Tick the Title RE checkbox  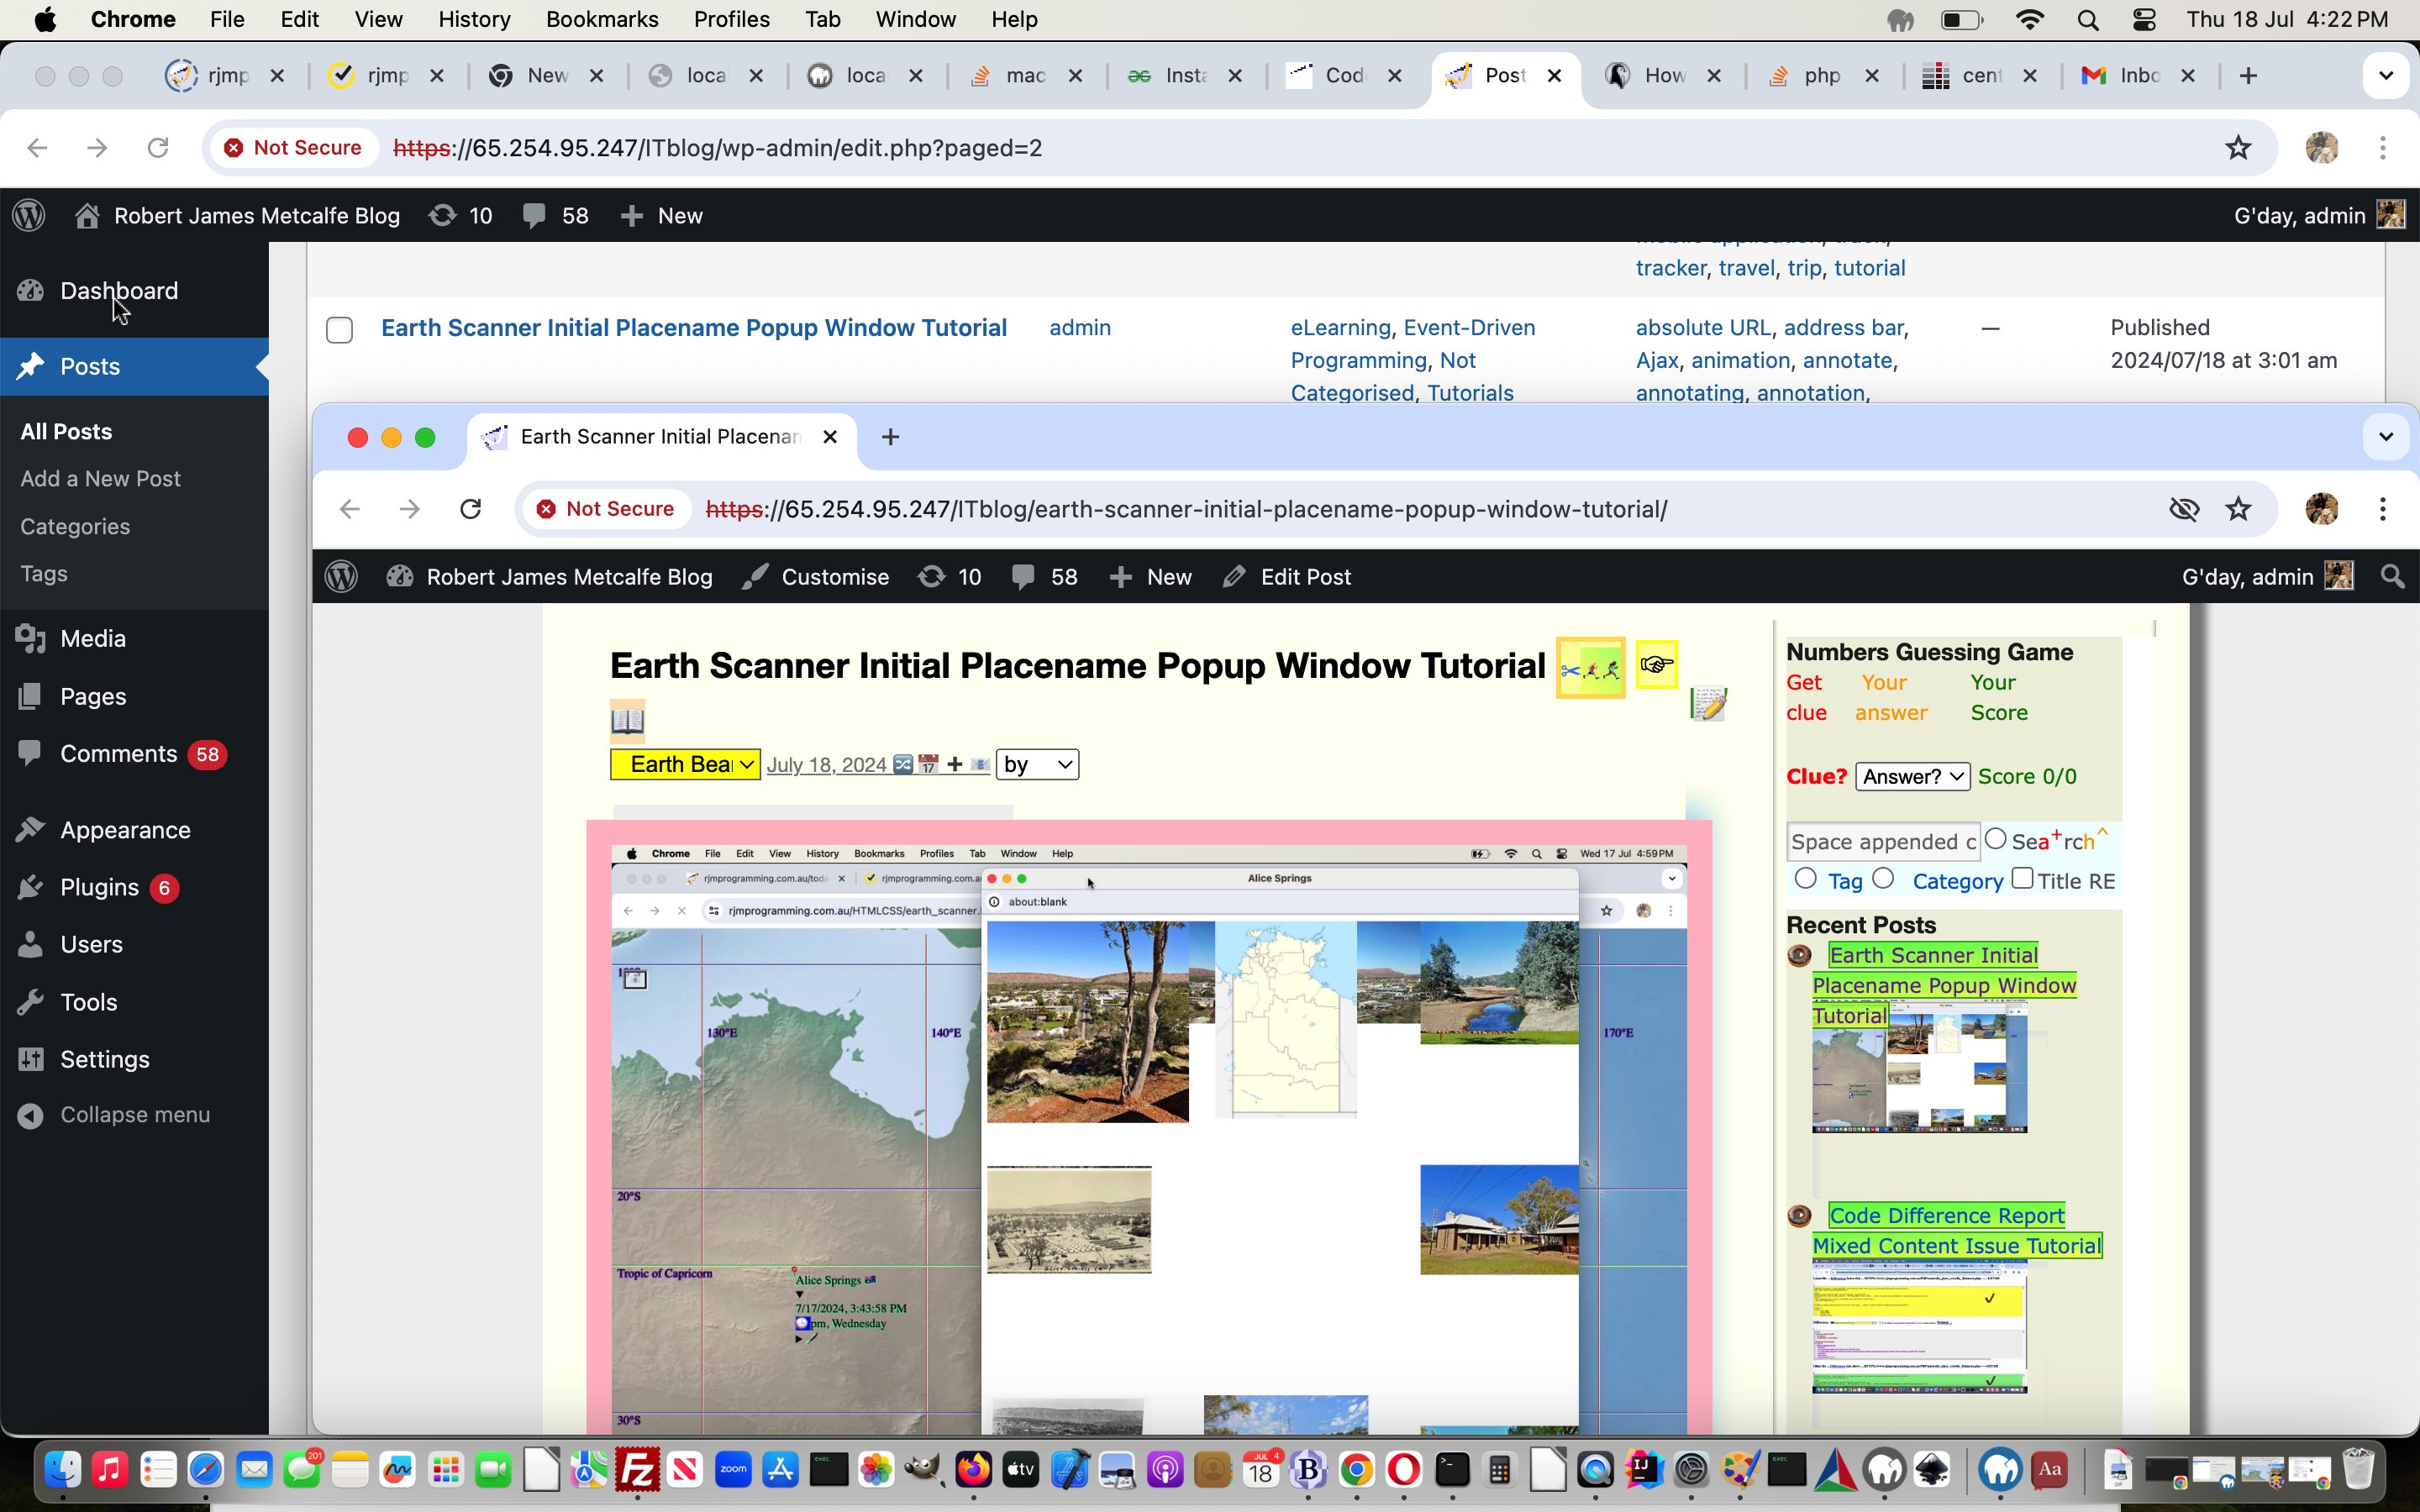2022,878
